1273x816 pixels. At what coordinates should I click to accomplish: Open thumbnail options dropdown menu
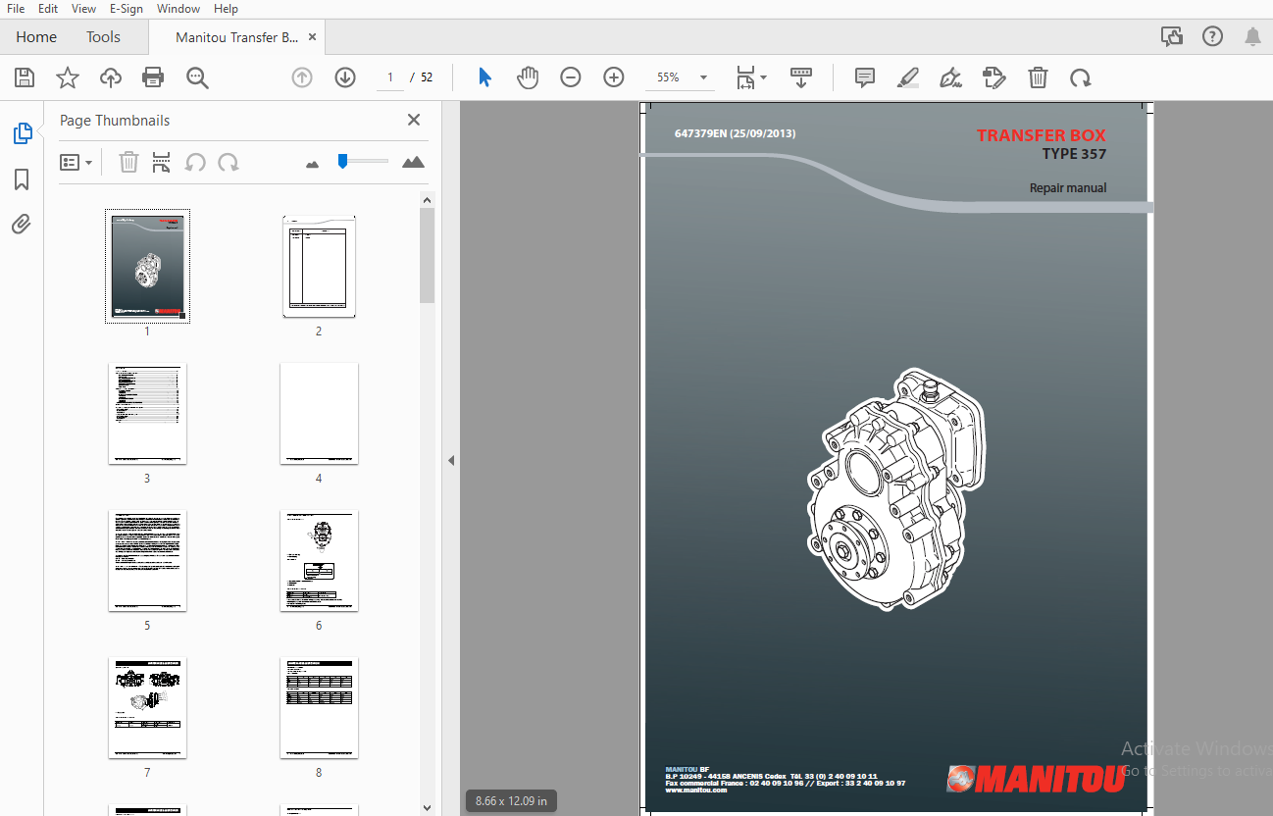pos(76,163)
